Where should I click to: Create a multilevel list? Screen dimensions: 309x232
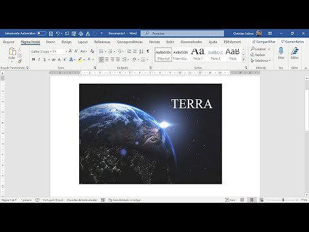(x=119, y=52)
